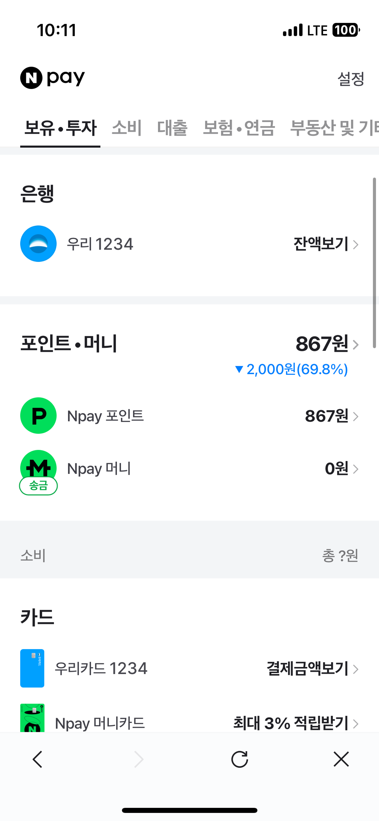Close the web view with the X icon
379x821 pixels.
click(341, 759)
